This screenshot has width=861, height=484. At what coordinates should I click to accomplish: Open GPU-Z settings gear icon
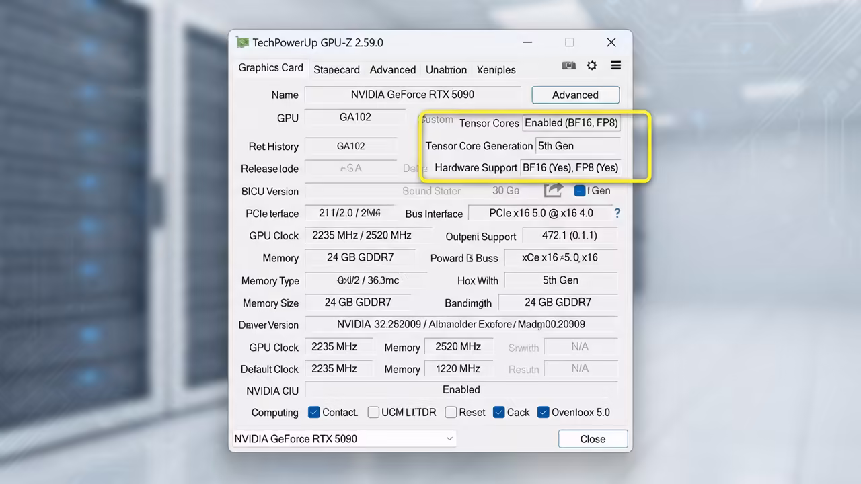pos(592,65)
